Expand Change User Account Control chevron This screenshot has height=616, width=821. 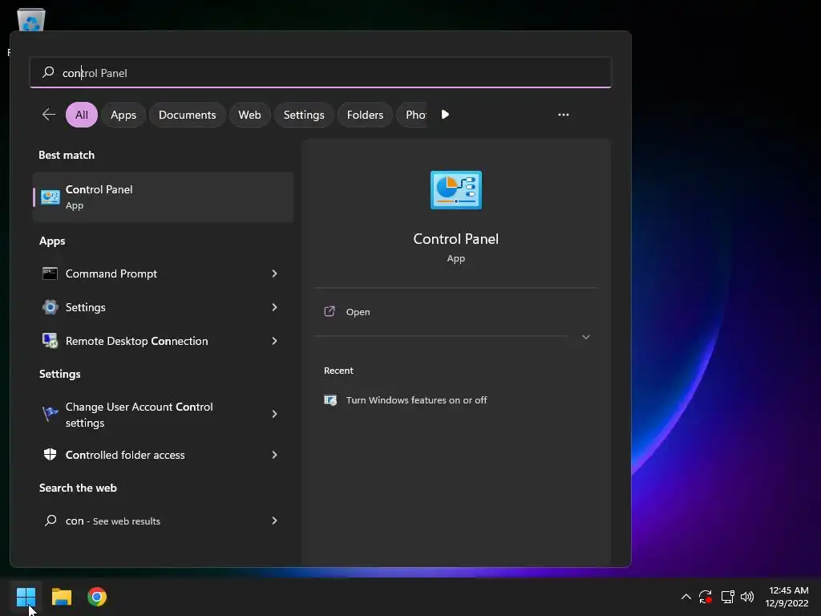274,414
